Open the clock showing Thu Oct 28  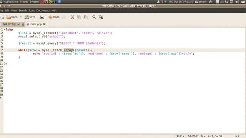181,2
